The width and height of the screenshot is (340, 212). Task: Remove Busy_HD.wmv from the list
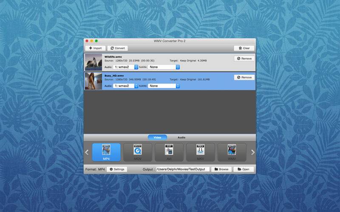tap(244, 77)
